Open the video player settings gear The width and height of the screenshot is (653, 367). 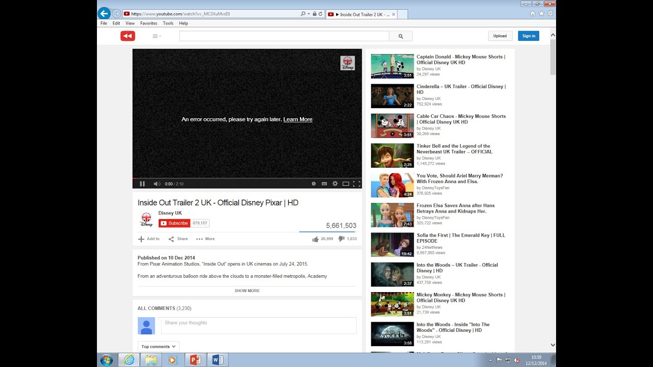tap(335, 184)
